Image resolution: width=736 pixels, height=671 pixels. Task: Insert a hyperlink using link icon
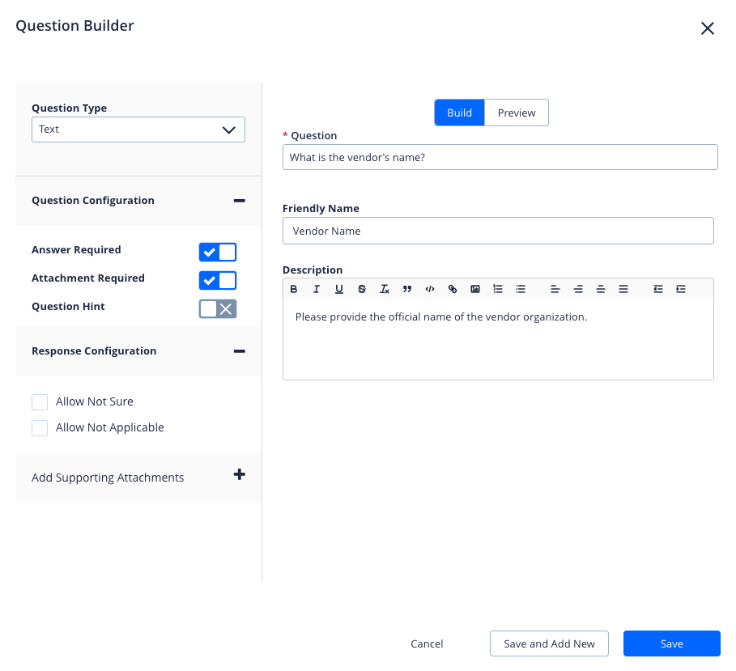click(x=453, y=289)
